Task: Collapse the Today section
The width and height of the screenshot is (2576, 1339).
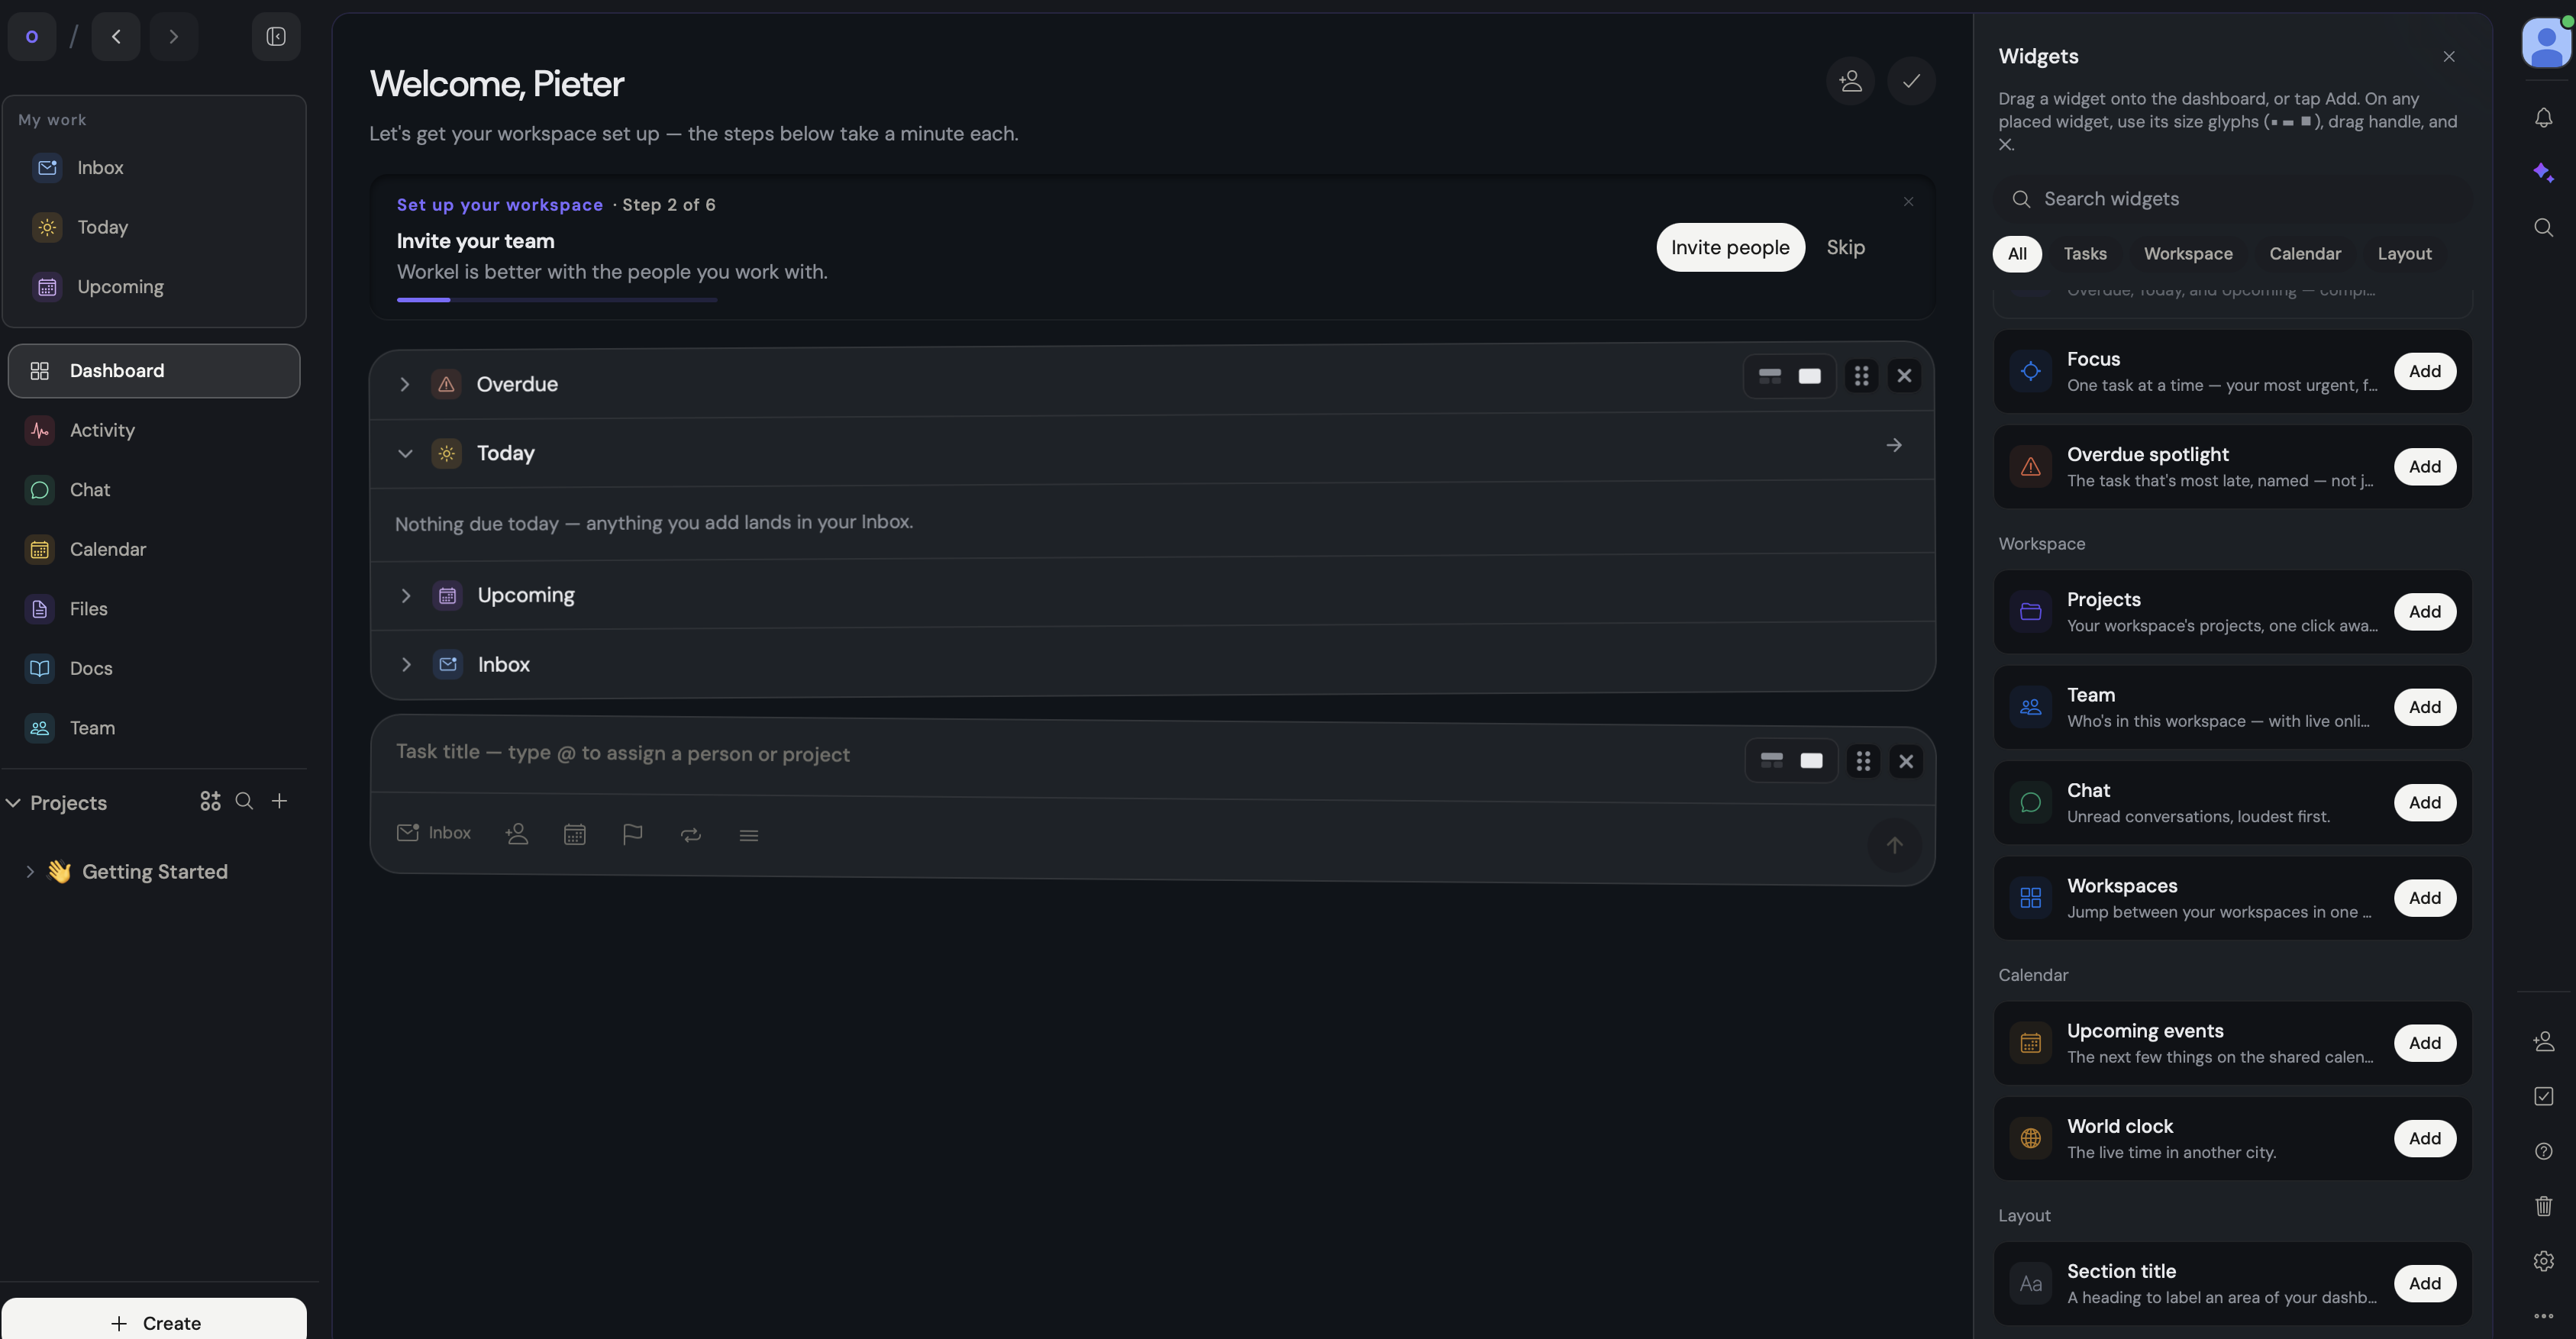Action: 405,453
